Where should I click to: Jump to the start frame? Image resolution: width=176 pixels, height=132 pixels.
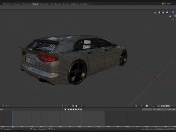[68, 109]
